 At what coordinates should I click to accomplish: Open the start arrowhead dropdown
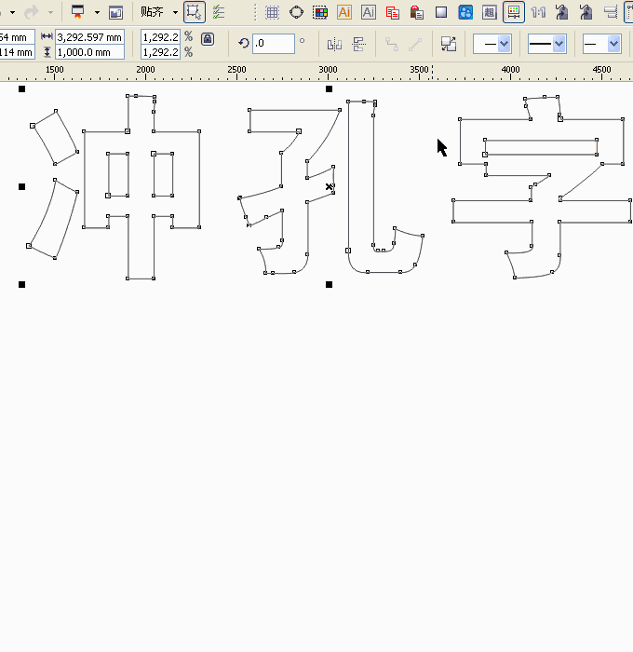point(492,44)
